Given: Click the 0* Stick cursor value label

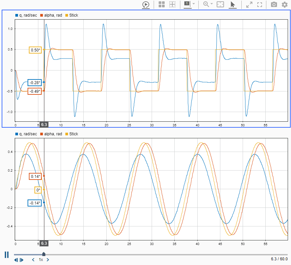Looking at the screenshot, I should [x=38, y=190].
